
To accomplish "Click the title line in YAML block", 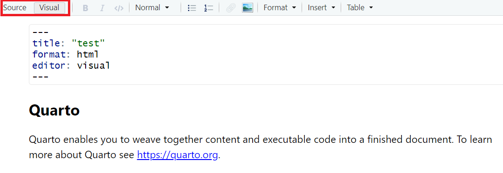I will [69, 43].
